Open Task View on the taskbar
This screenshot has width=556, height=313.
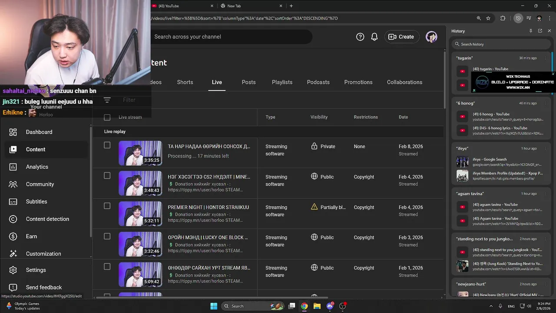(292, 306)
